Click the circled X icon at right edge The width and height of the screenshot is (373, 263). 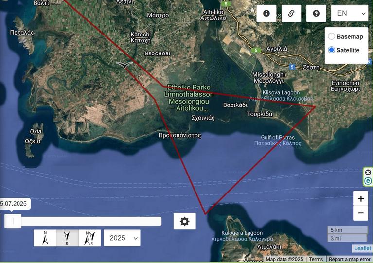pos(368,173)
